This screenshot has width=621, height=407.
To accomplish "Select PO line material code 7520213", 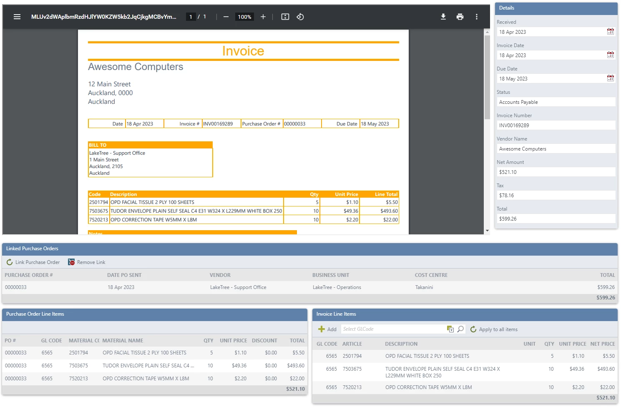I will [x=78, y=379].
